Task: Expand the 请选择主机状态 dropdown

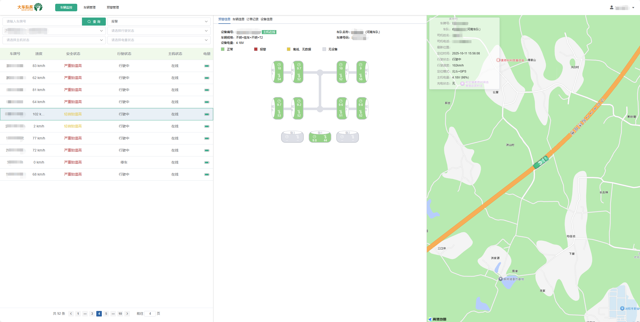Action: [x=54, y=40]
